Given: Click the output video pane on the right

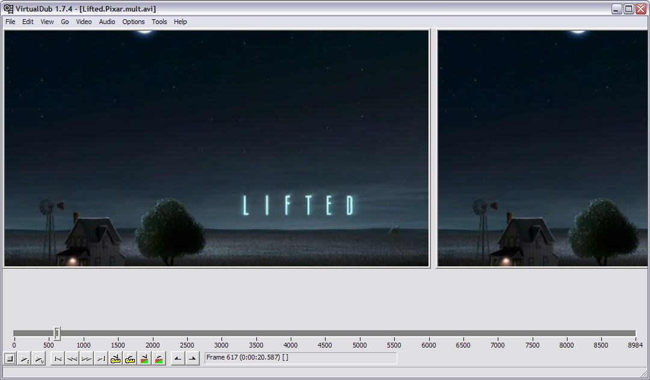Looking at the screenshot, I should click(x=542, y=148).
